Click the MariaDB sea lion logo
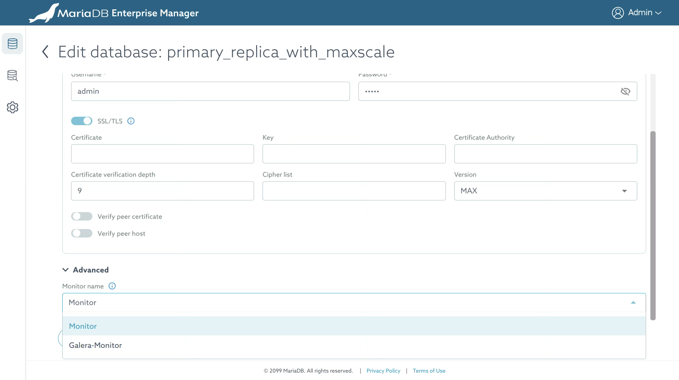Image resolution: width=679 pixels, height=380 pixels. (x=44, y=13)
